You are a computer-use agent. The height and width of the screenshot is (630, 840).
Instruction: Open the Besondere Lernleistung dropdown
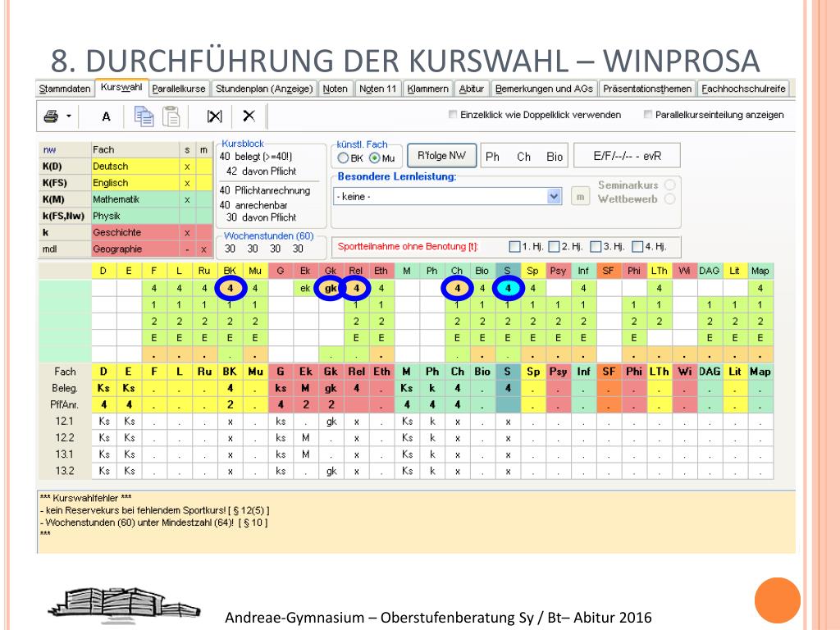554,197
